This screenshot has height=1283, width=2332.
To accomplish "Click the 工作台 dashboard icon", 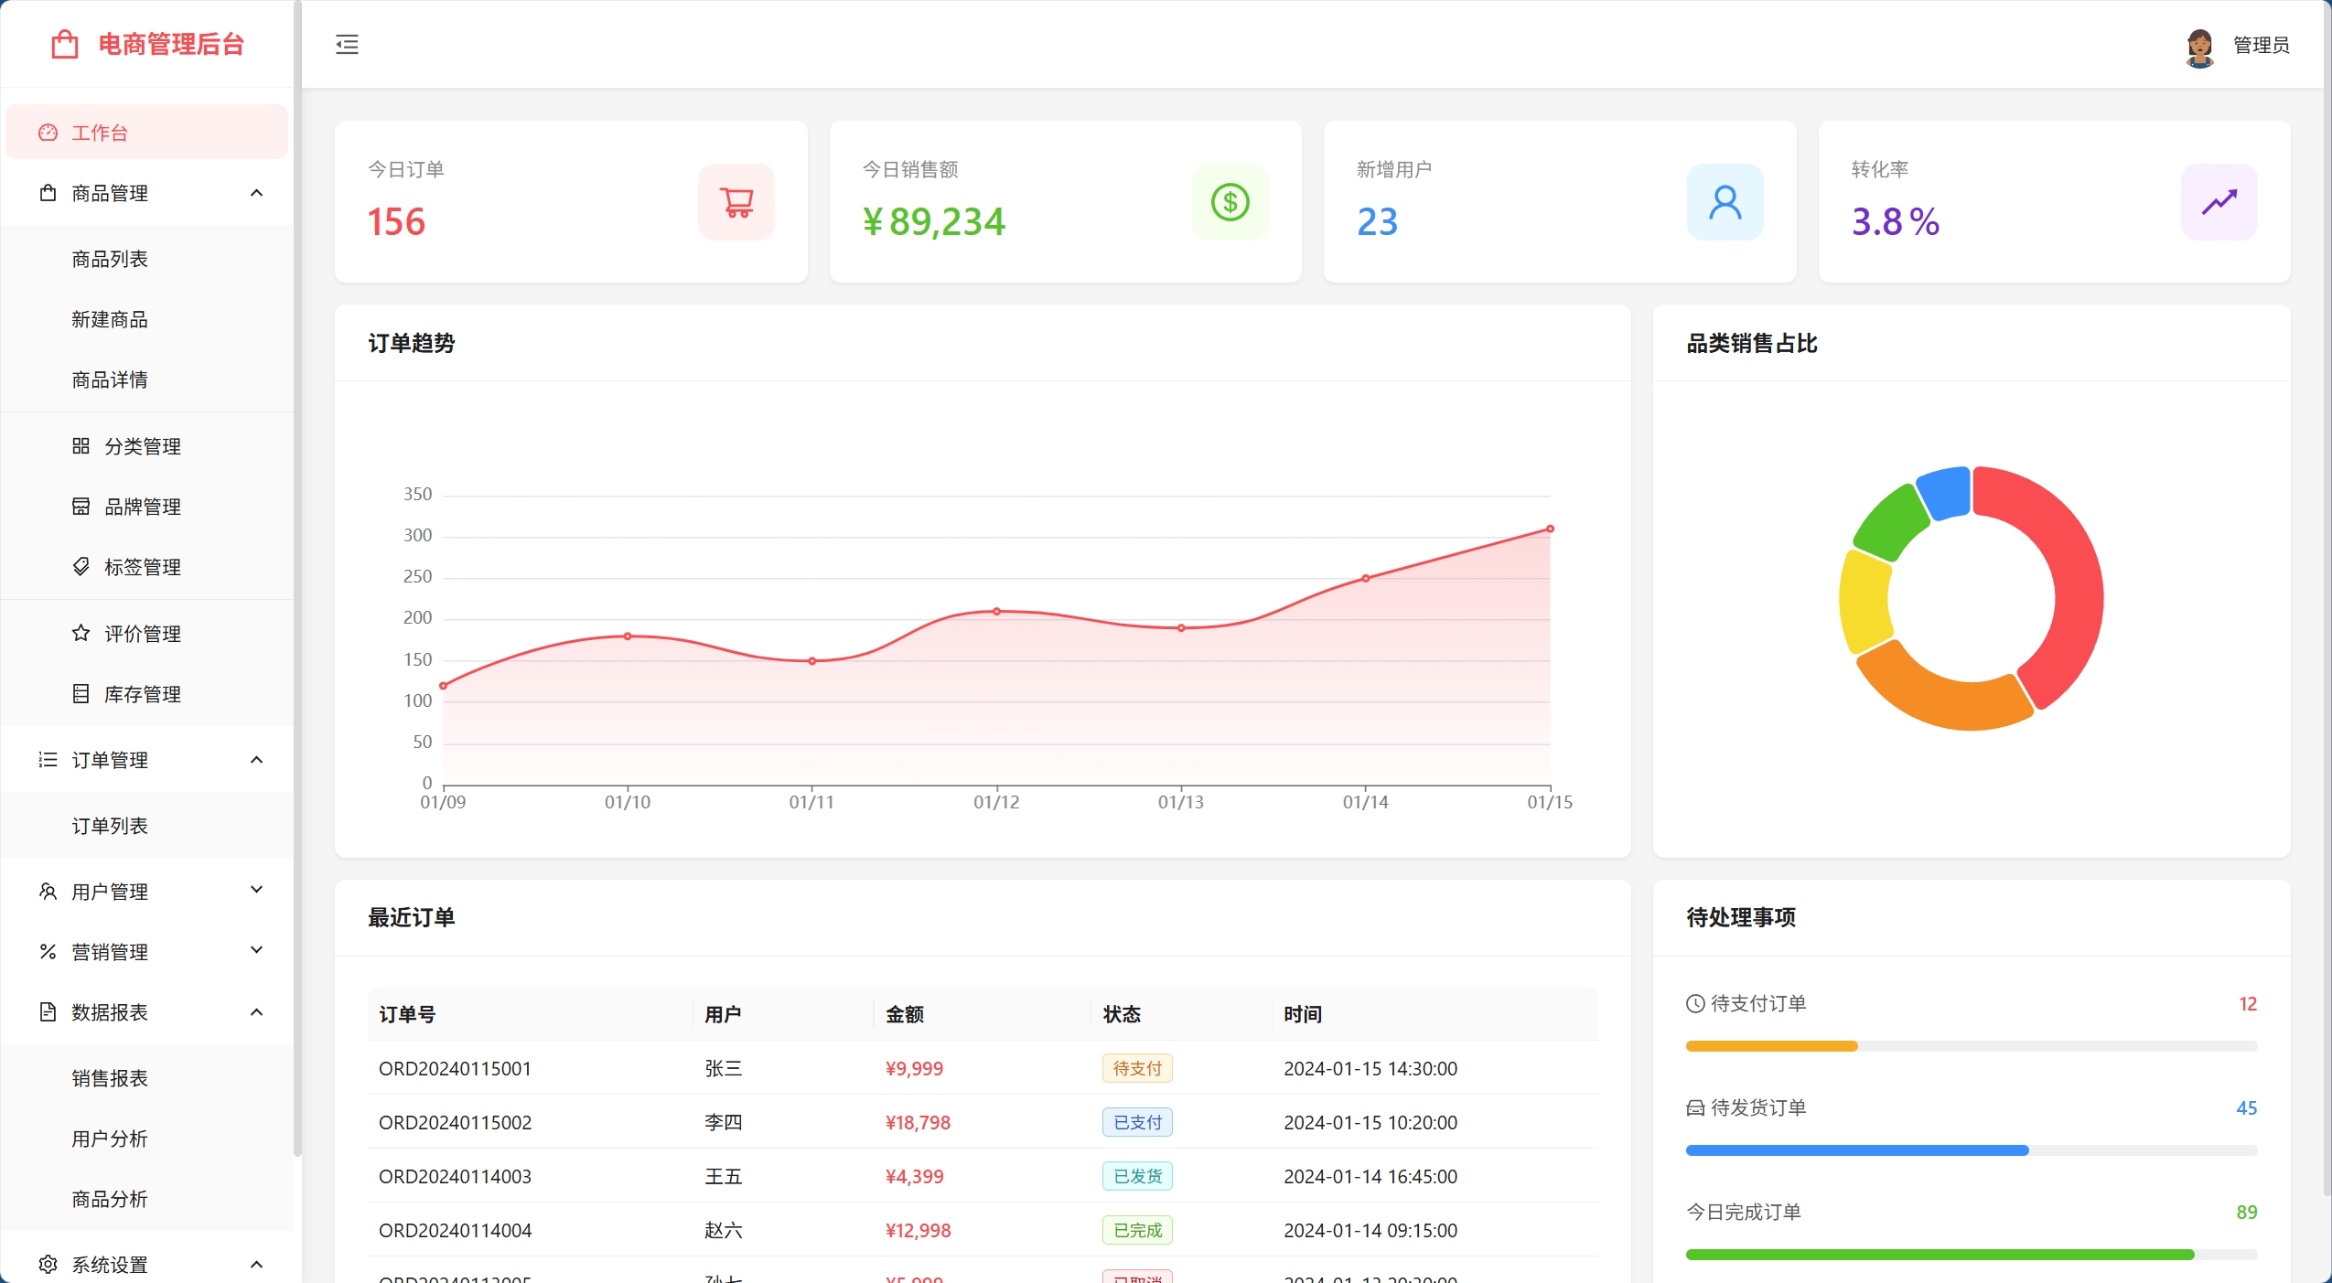I will (48, 133).
